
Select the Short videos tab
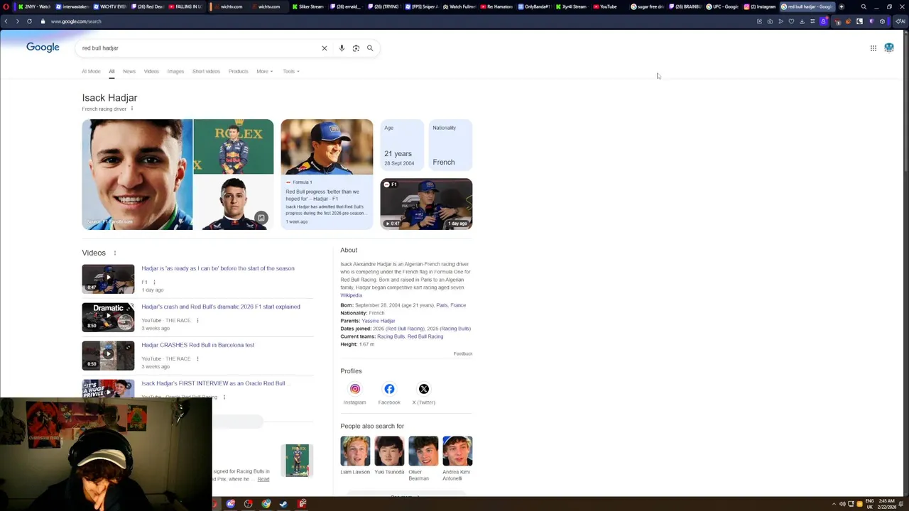206,71
